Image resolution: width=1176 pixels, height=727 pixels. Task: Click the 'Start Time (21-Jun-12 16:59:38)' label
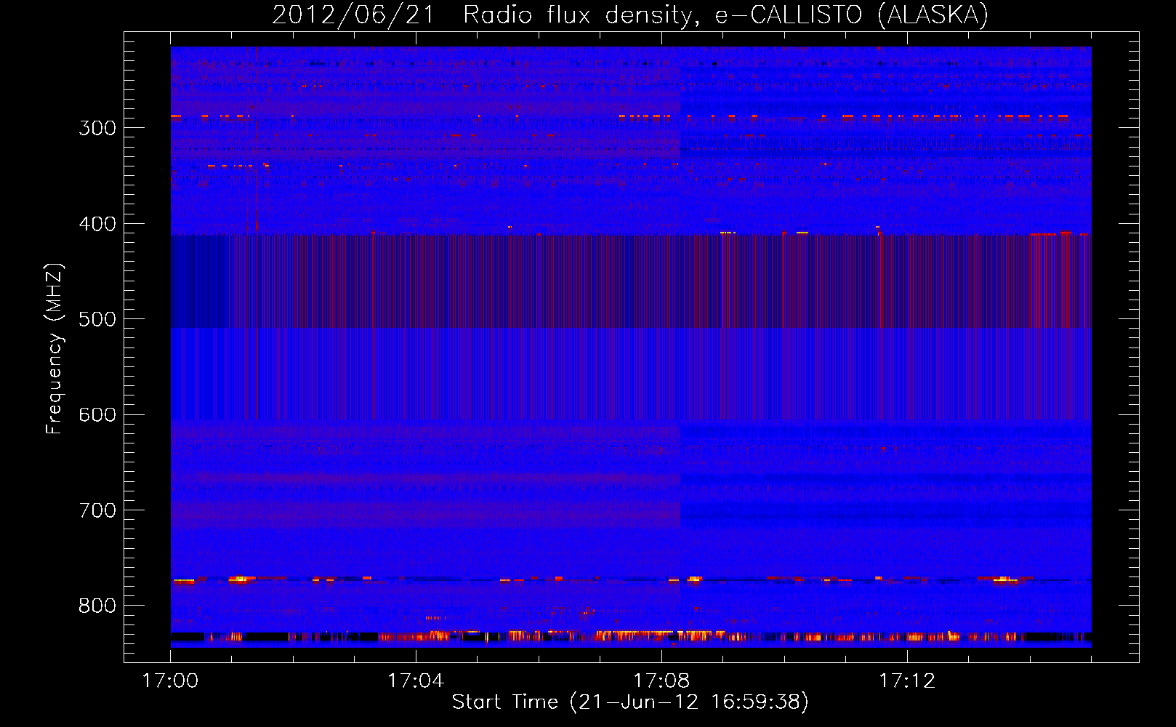630,702
